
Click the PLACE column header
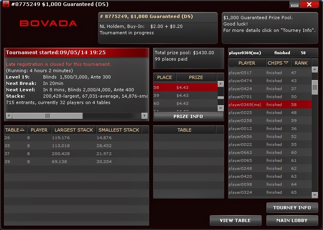coord(164,77)
